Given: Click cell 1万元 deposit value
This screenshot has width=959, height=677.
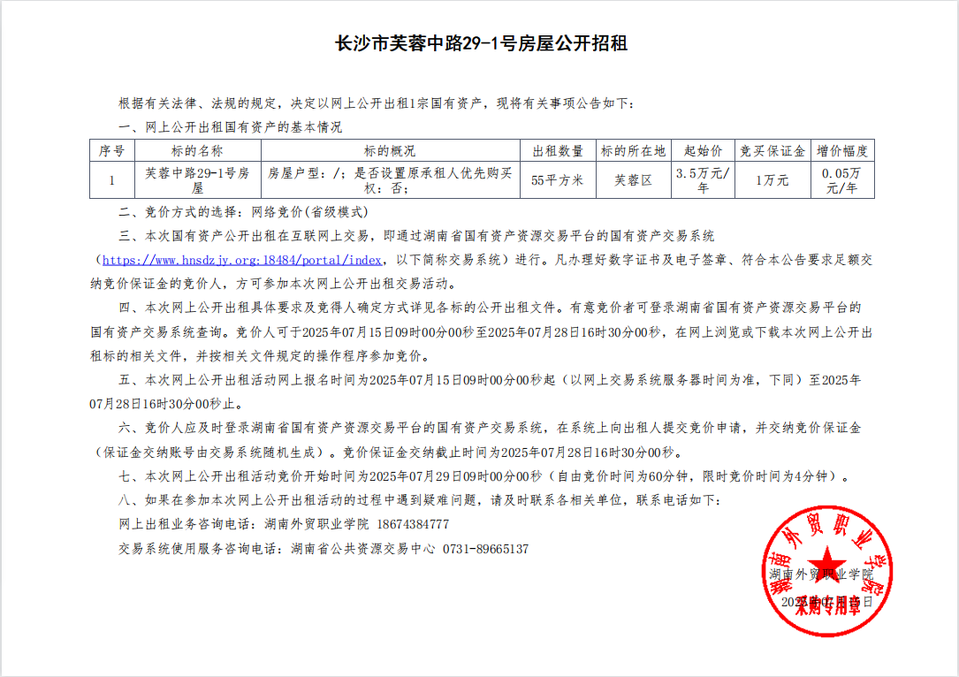Looking at the screenshot, I should [773, 180].
